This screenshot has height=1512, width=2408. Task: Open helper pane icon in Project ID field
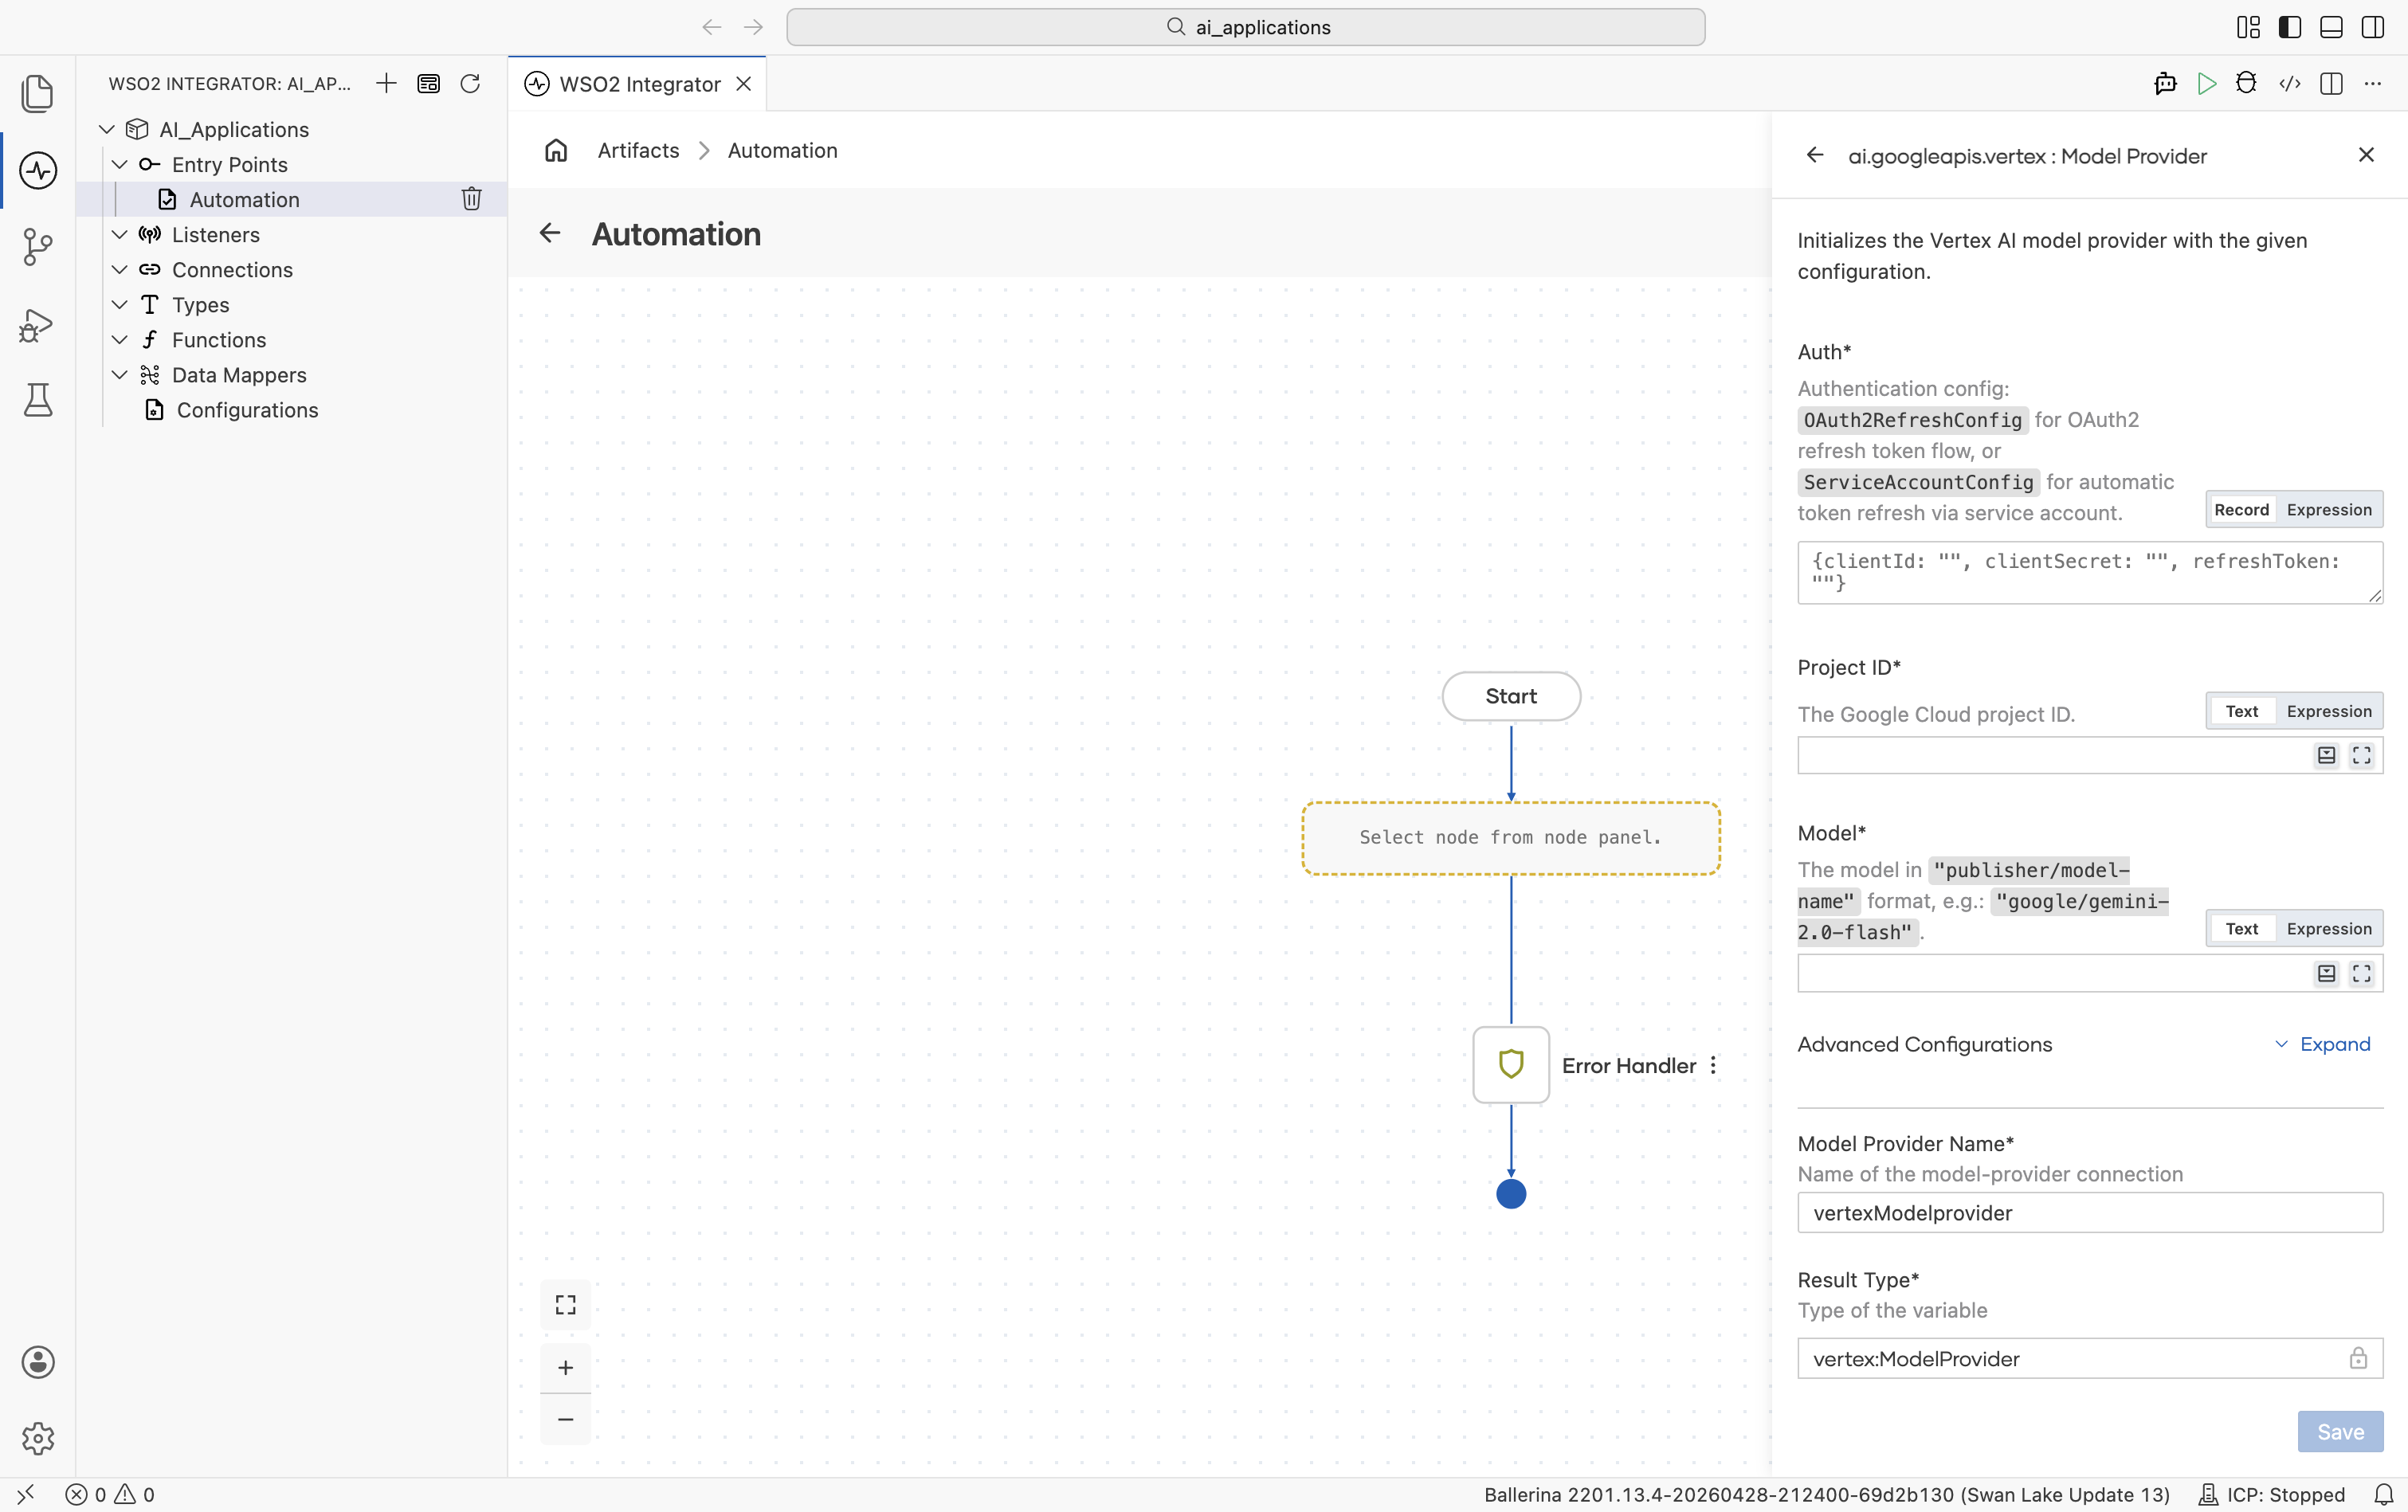(2327, 755)
